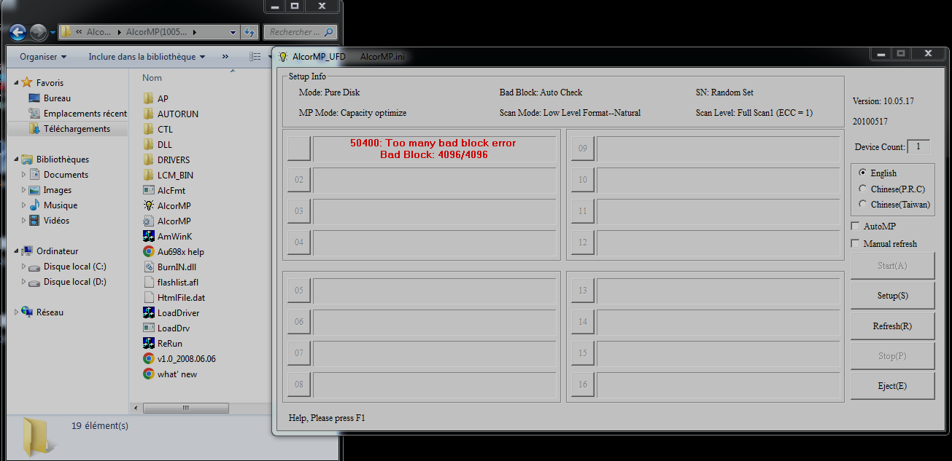Select AlcorMP file with light bulb icon

click(167, 205)
